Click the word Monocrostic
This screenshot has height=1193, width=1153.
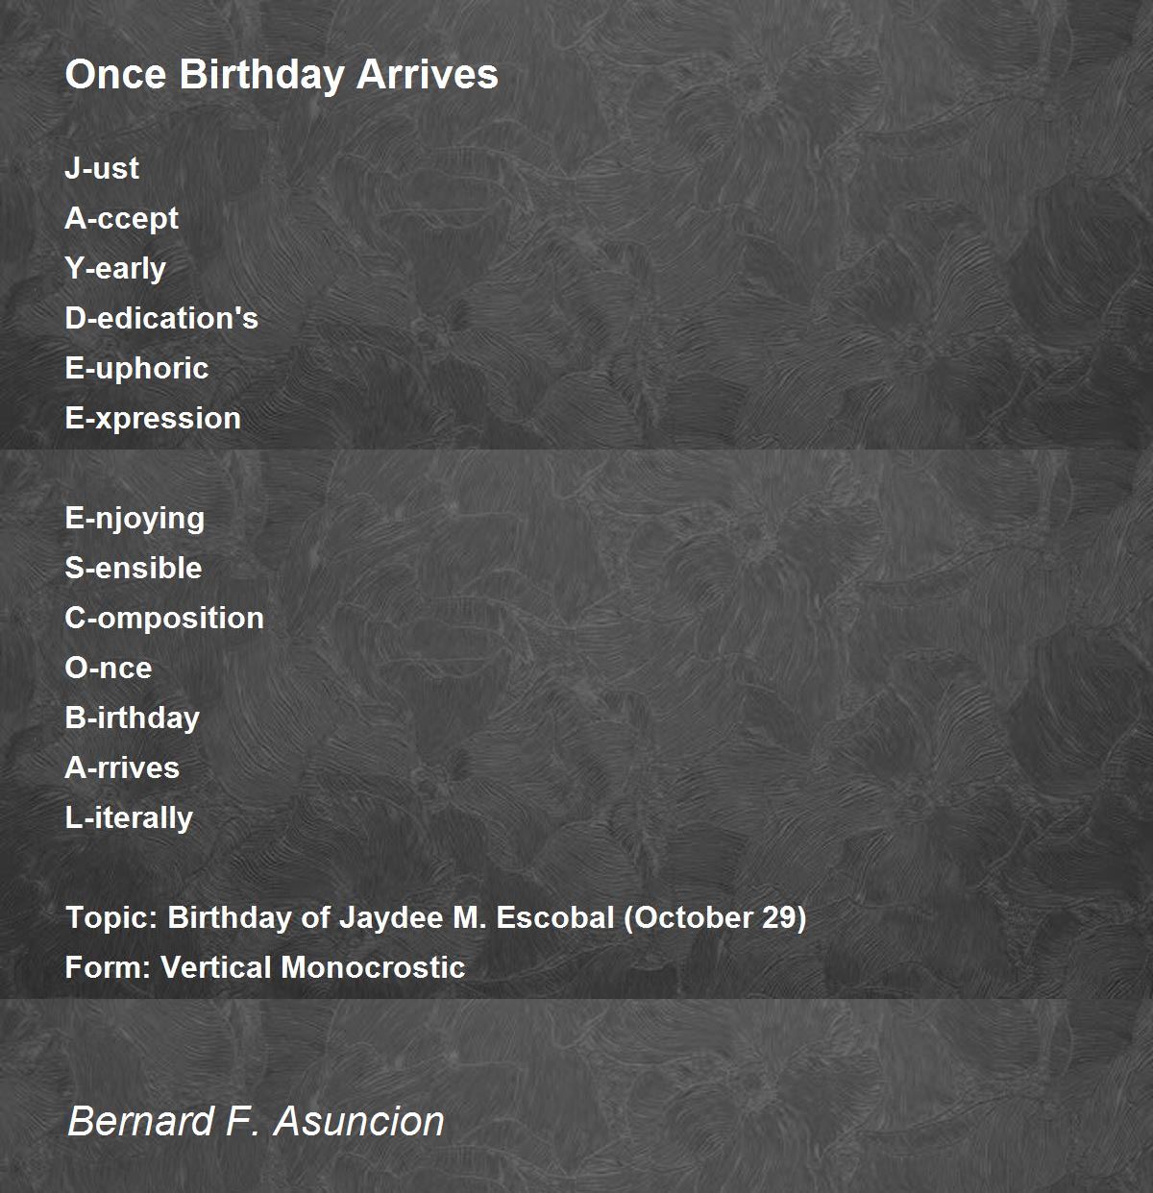pyautogui.click(x=373, y=967)
